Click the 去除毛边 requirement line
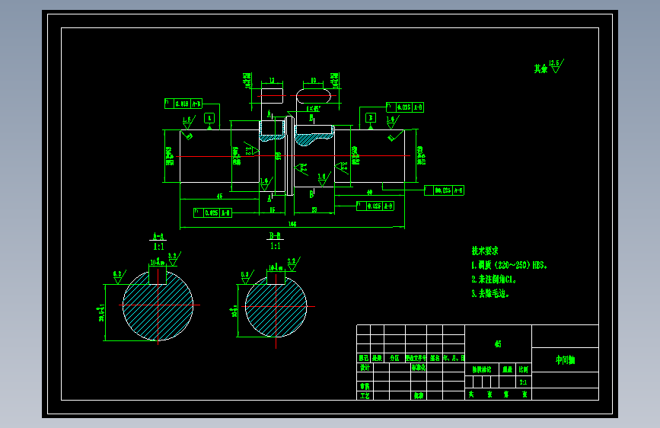 pyautogui.click(x=490, y=294)
